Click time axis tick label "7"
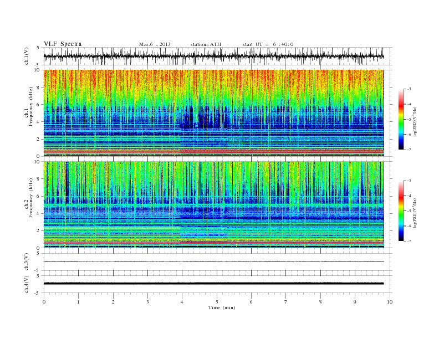The image size is (439, 339). [x=286, y=302]
